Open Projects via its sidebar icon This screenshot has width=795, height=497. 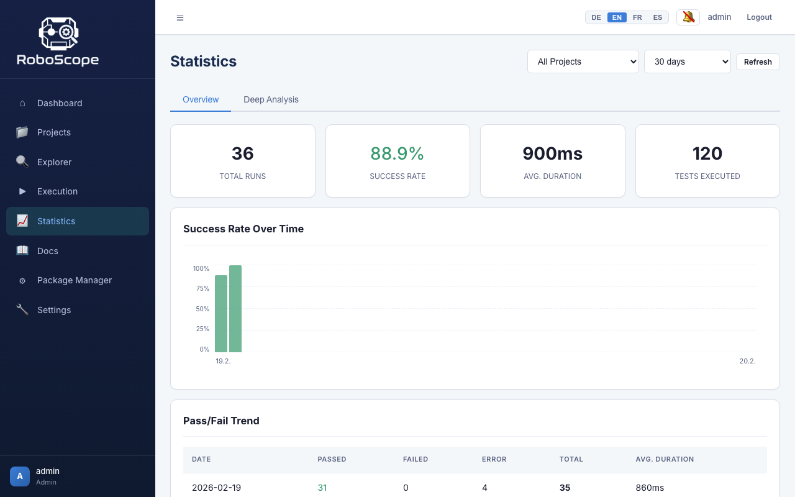tap(22, 132)
